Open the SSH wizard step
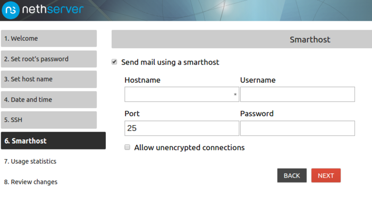This screenshot has height=219, width=372. (x=48, y=120)
